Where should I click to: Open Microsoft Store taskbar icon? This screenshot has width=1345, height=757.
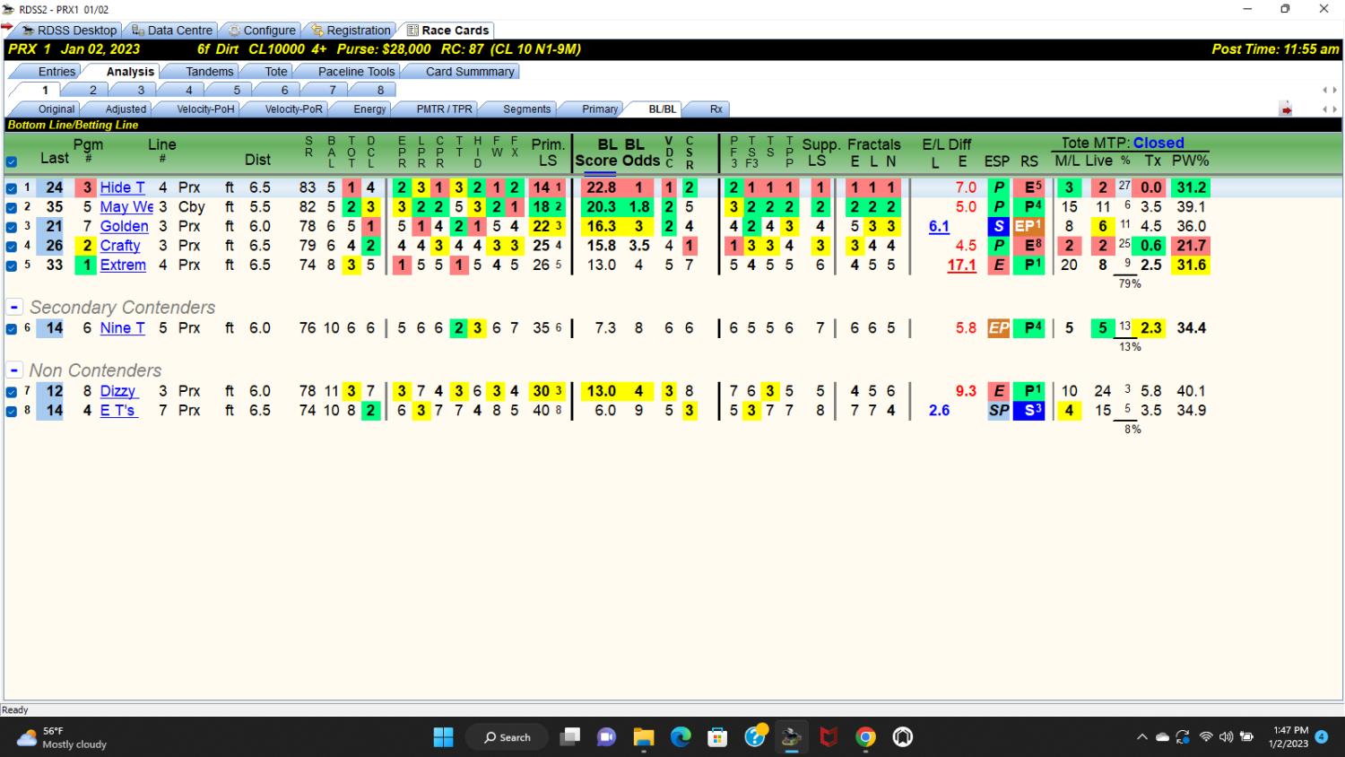717,737
